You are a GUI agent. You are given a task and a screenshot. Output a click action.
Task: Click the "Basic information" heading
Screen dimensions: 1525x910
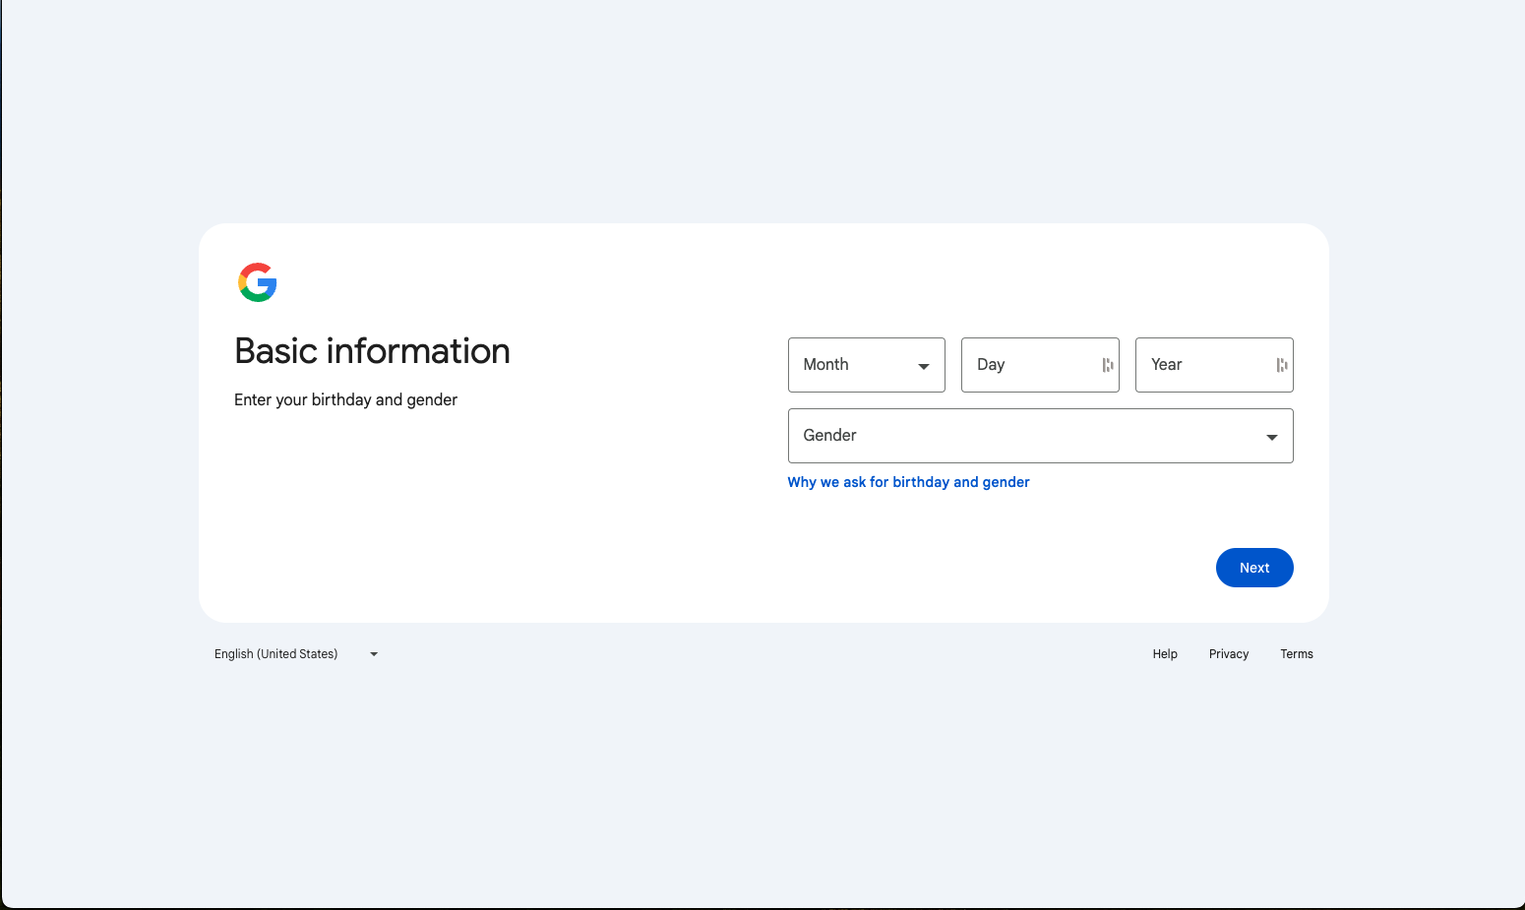(372, 351)
